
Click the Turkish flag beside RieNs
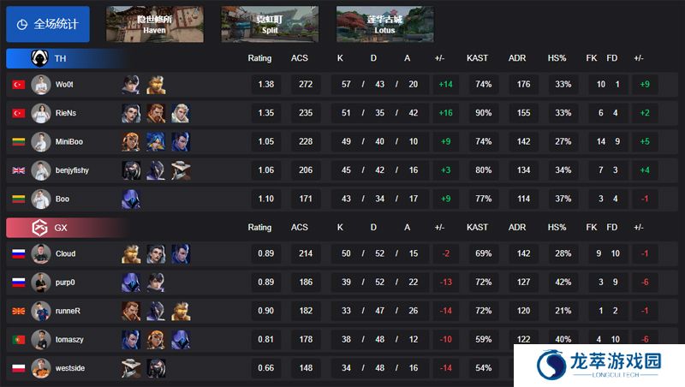pos(18,113)
